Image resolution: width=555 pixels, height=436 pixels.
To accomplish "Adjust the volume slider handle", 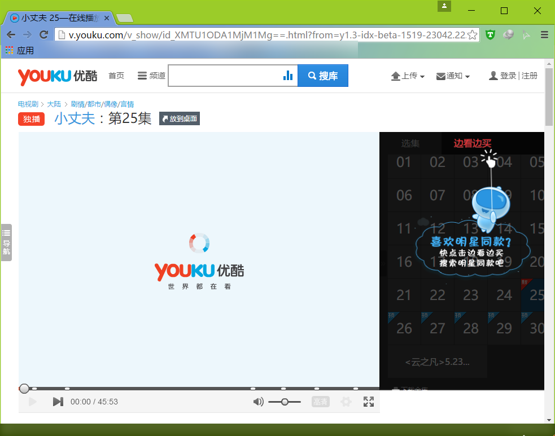I will point(285,402).
